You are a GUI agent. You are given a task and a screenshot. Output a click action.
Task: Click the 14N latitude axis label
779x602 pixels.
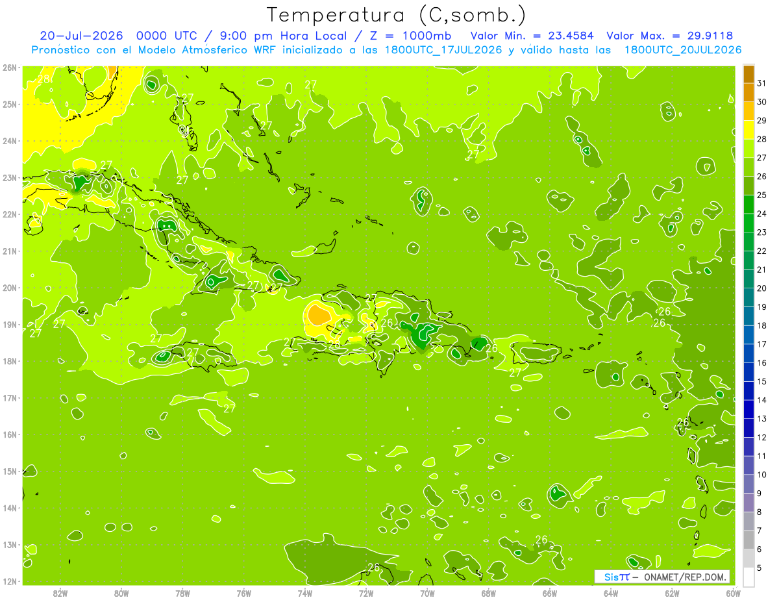click(x=10, y=508)
